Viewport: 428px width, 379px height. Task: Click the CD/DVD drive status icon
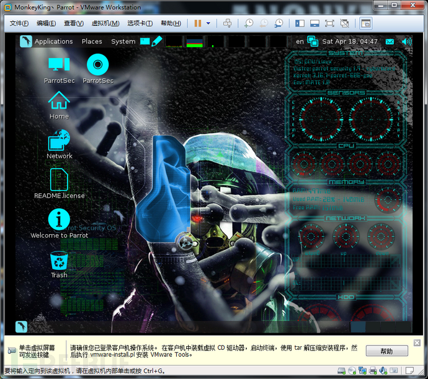point(352,370)
